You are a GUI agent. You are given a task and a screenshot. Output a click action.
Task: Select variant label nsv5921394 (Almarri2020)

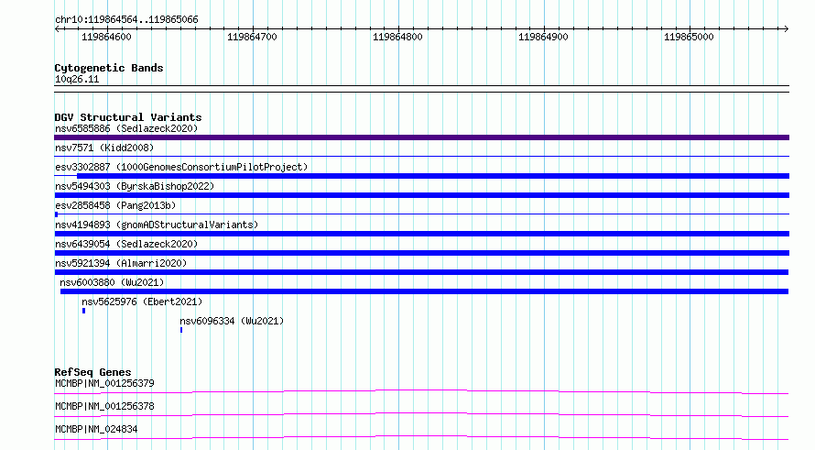(121, 263)
